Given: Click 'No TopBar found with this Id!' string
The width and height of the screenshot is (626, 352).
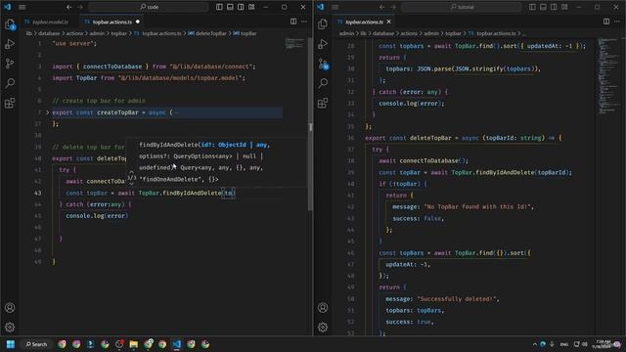Looking at the screenshot, I should (x=478, y=206).
